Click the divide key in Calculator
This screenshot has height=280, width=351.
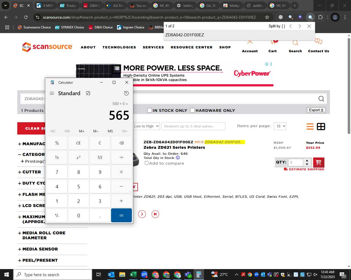point(121,157)
